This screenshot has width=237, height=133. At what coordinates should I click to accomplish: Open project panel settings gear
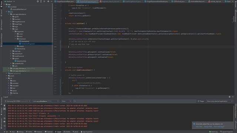click(x=48, y=1)
